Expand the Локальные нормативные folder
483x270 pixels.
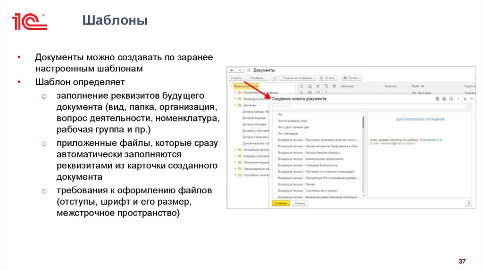point(236,162)
